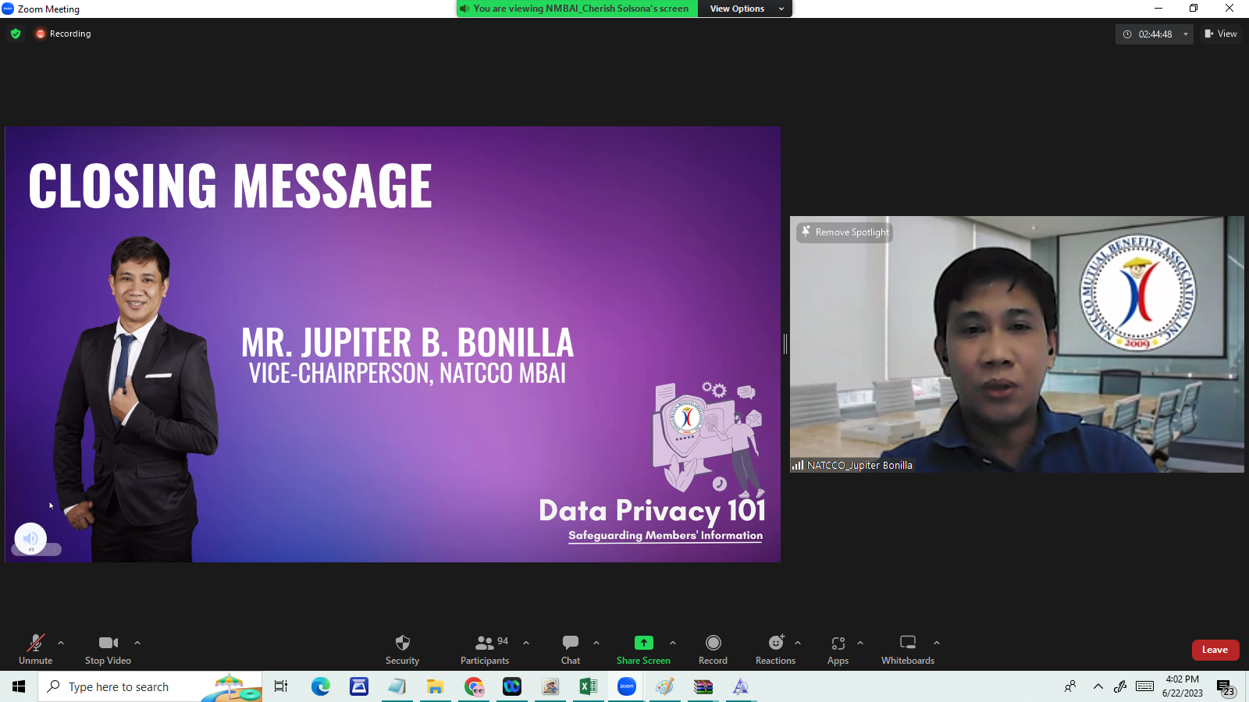Expand video options arrow beside Stop Video
1249x702 pixels.
pos(137,643)
